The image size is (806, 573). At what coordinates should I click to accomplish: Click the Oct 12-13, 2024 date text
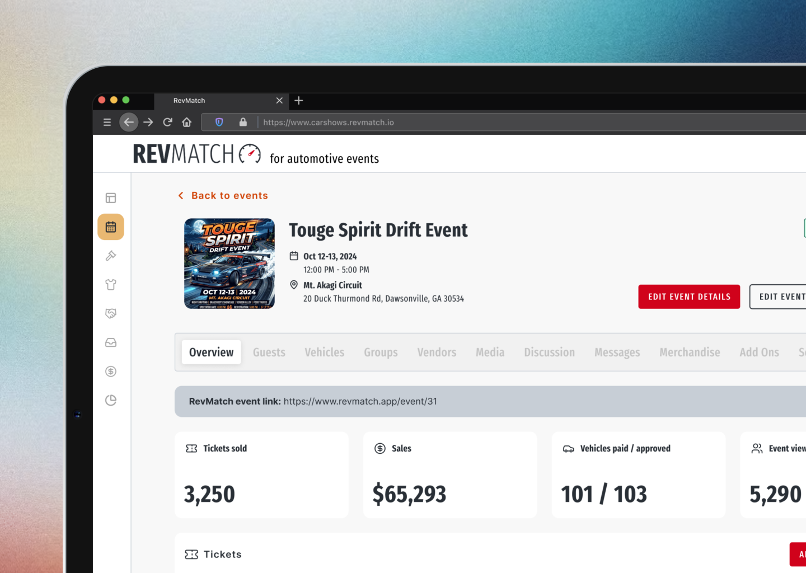[x=330, y=256]
